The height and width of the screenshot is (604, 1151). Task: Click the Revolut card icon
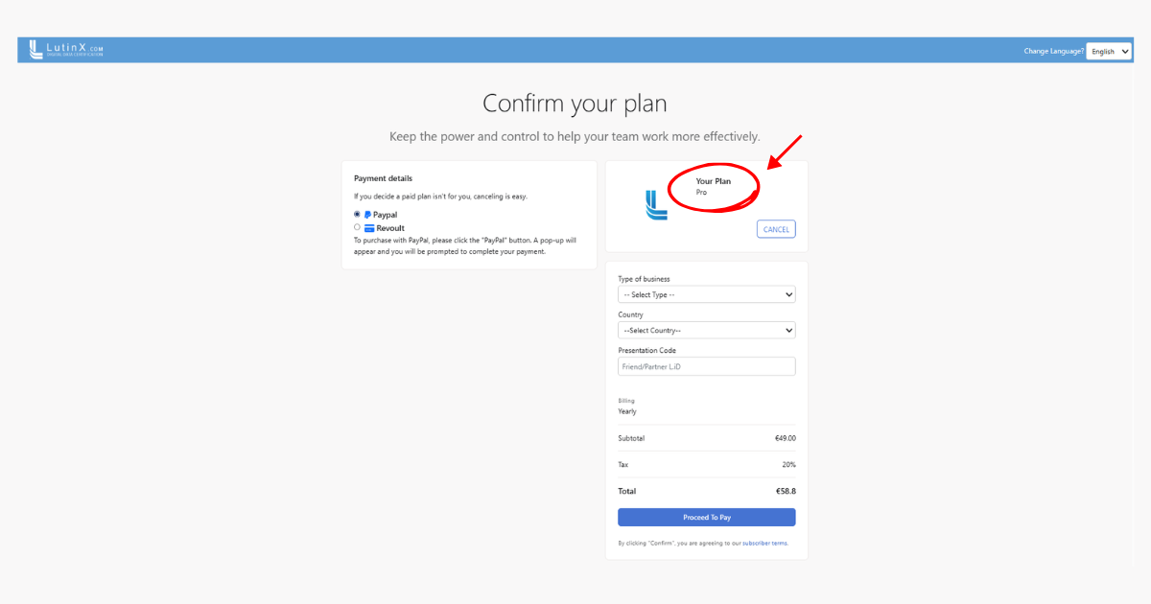tap(369, 228)
